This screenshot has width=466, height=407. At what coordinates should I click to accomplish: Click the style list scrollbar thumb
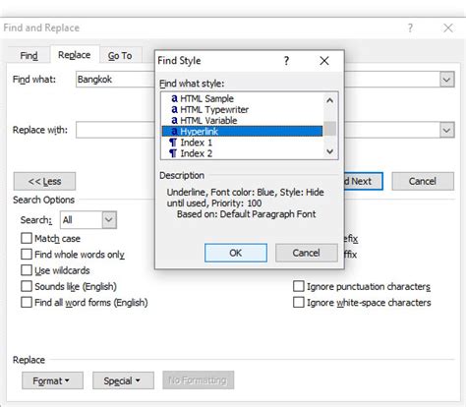click(330, 128)
